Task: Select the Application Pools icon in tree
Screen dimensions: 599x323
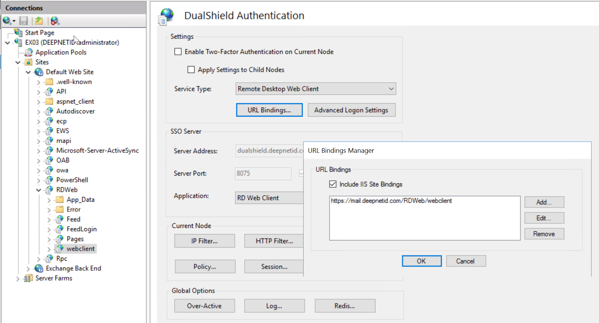Action: [x=29, y=52]
